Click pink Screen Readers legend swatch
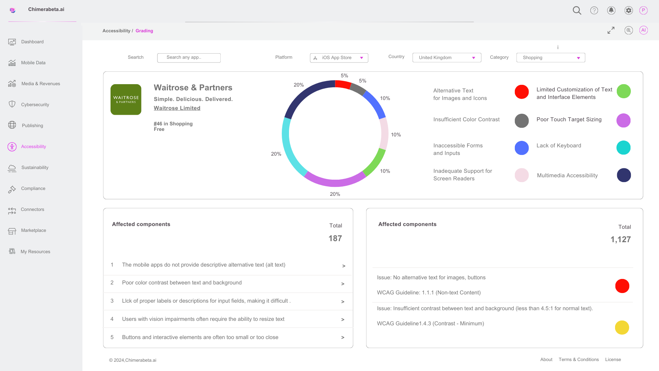Screen dimensions: 659x371 tap(522, 175)
